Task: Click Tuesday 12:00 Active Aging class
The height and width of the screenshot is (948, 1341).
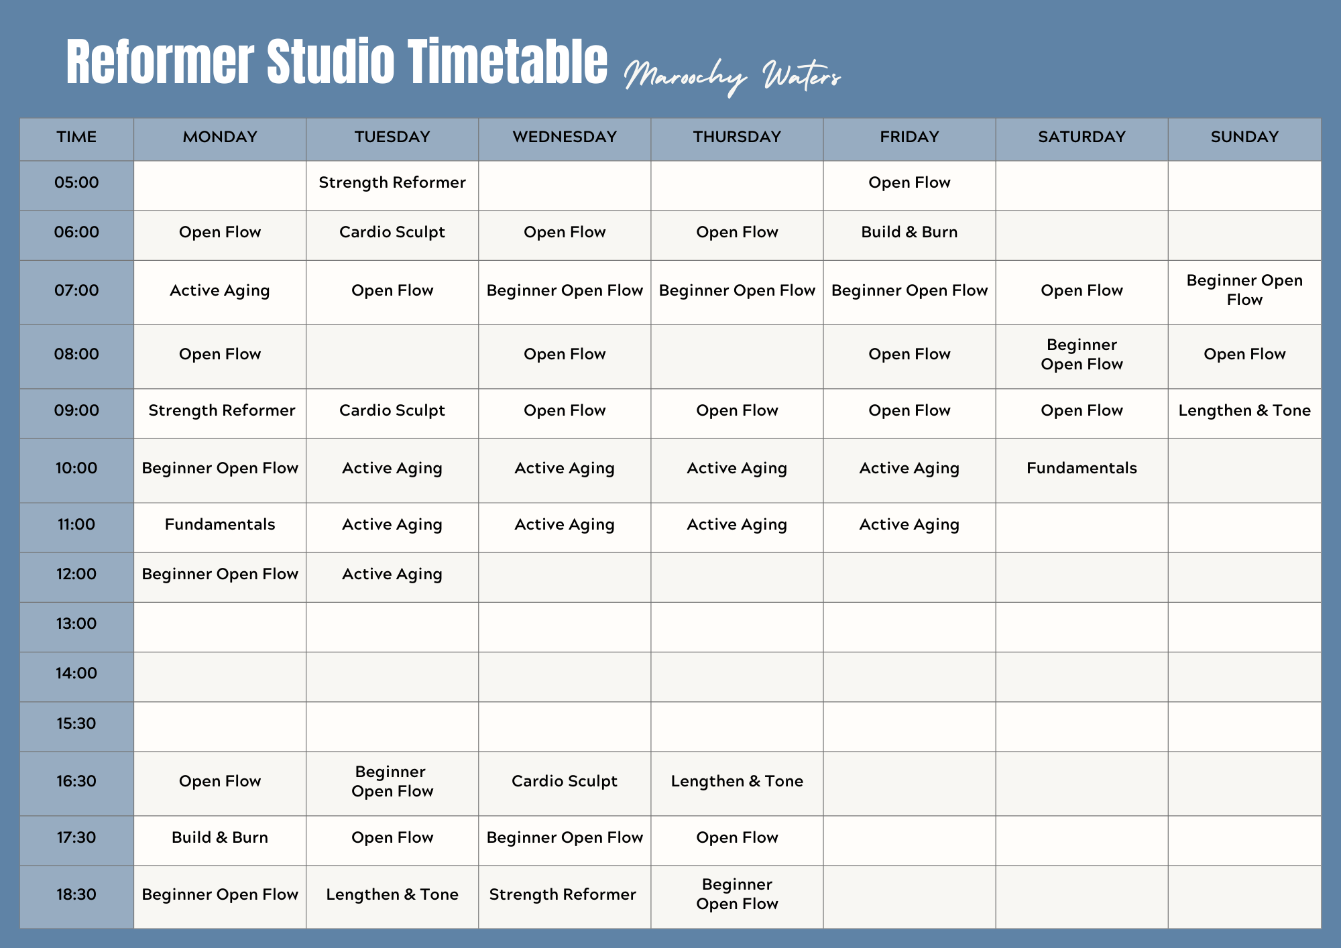Action: click(392, 574)
